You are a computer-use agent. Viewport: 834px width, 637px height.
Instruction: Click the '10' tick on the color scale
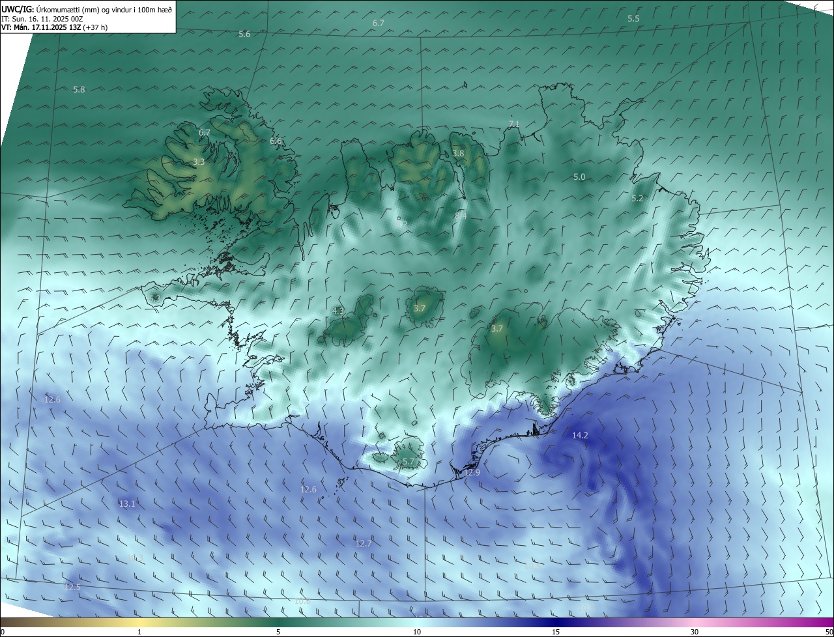[417, 632]
